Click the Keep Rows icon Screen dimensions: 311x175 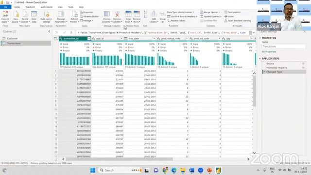click(x=128, y=14)
